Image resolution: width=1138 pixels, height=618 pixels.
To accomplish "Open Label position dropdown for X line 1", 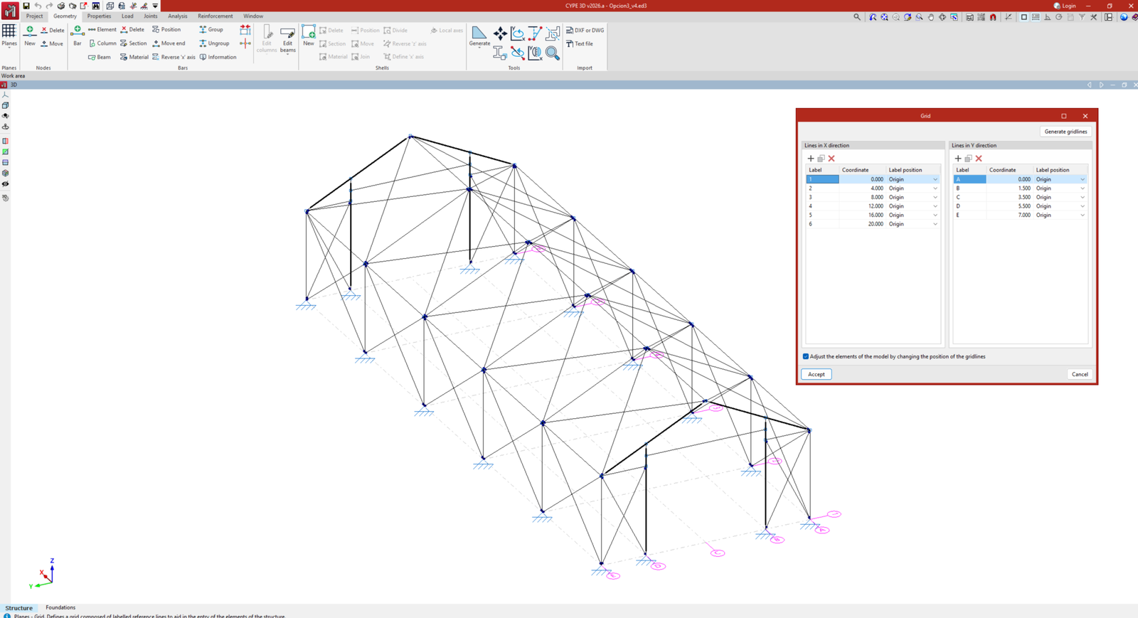I will (935, 180).
